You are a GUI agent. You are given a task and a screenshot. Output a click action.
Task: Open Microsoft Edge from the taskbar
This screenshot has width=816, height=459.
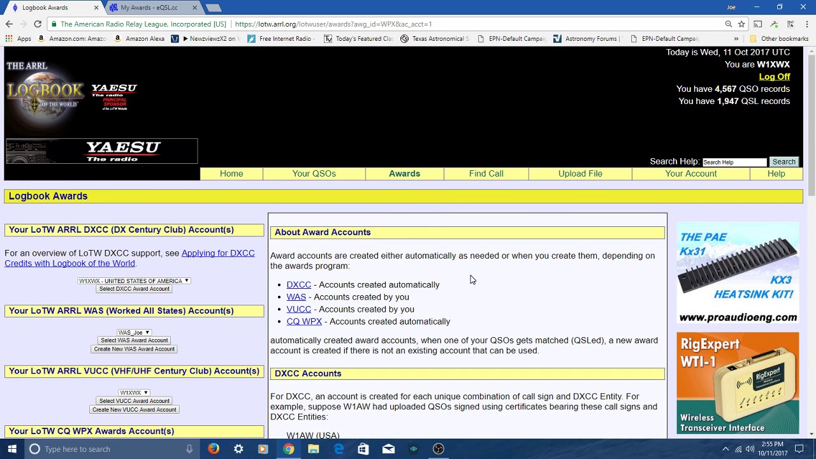click(x=338, y=449)
